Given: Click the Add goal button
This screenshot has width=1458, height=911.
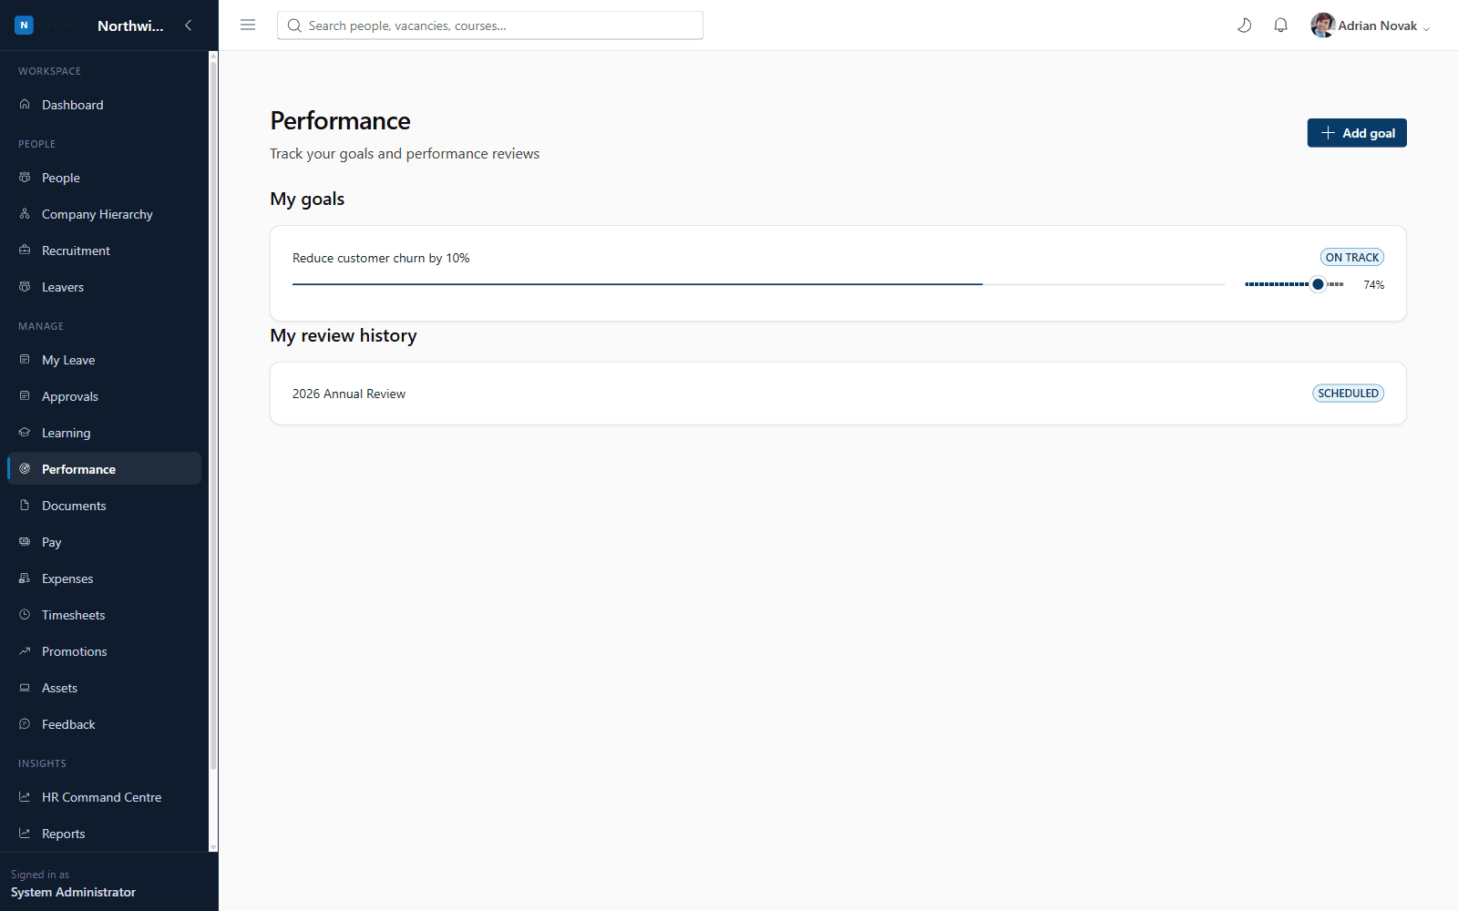Looking at the screenshot, I should coord(1357,133).
